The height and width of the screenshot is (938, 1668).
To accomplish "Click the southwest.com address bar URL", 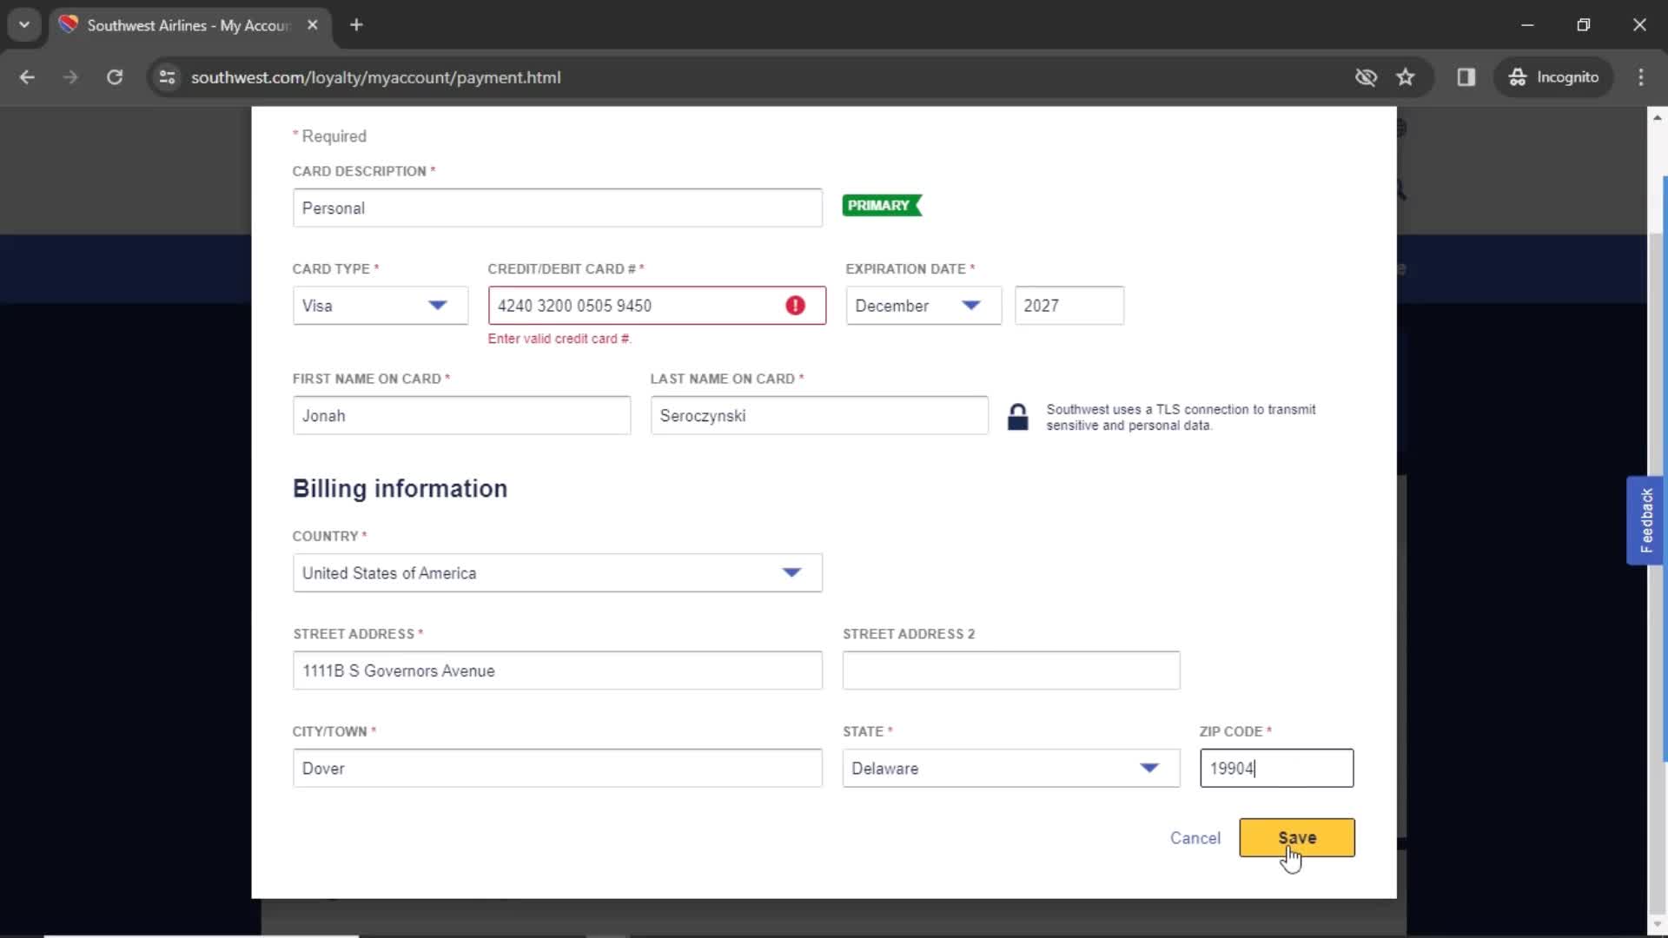I will click(x=376, y=76).
